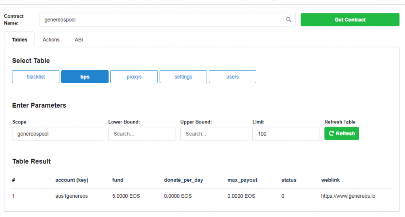Click the Lower Bound search field
This screenshot has height=217, width=405.
point(142,134)
